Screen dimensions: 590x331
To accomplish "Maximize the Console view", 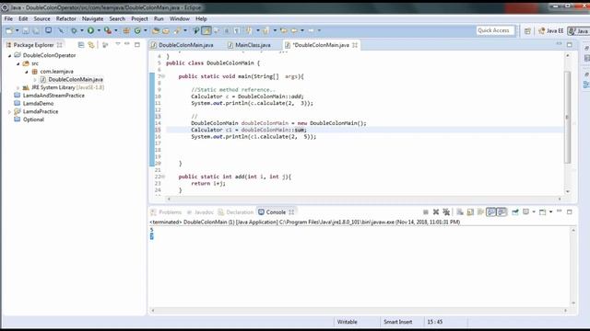I will coord(570,212).
